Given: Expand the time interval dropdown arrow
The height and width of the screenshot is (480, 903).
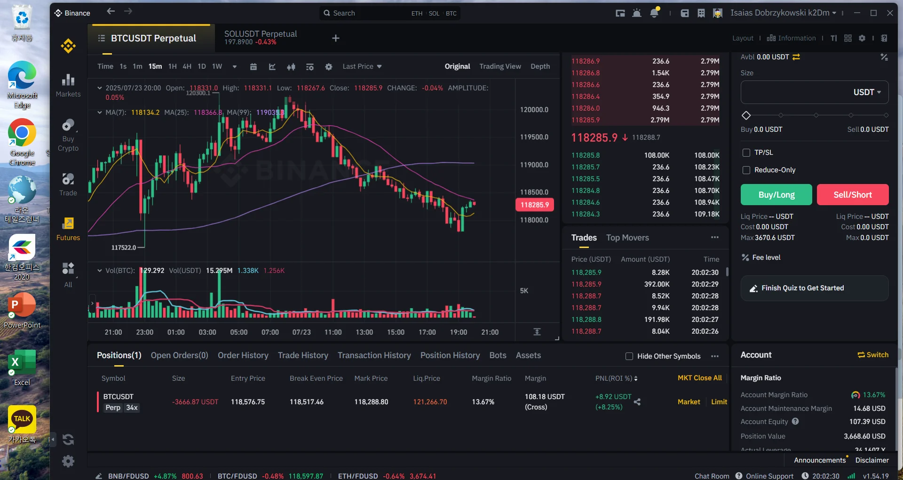Looking at the screenshot, I should (x=234, y=67).
